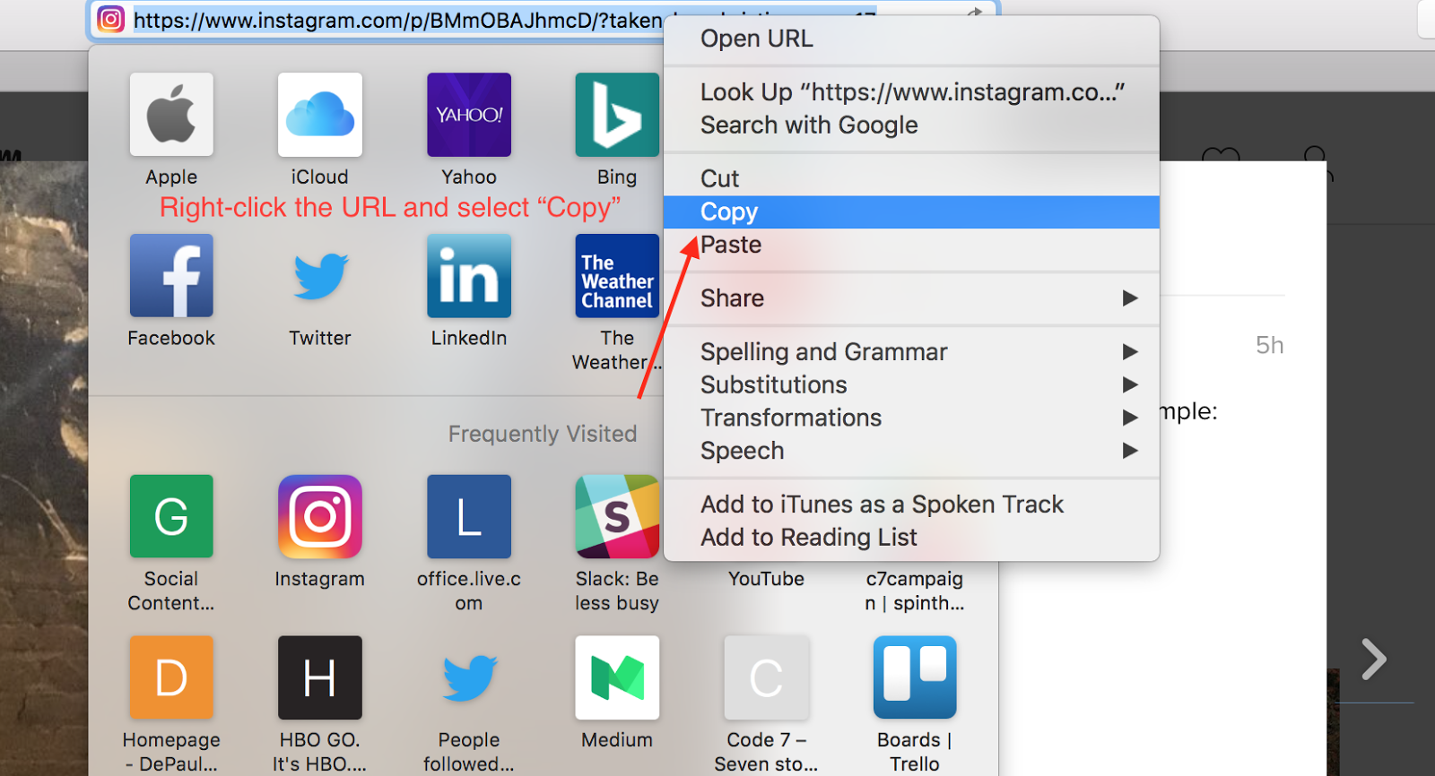Open the Yahoo favorite icon
Image resolution: width=1435 pixels, height=776 pixels.
[469, 115]
